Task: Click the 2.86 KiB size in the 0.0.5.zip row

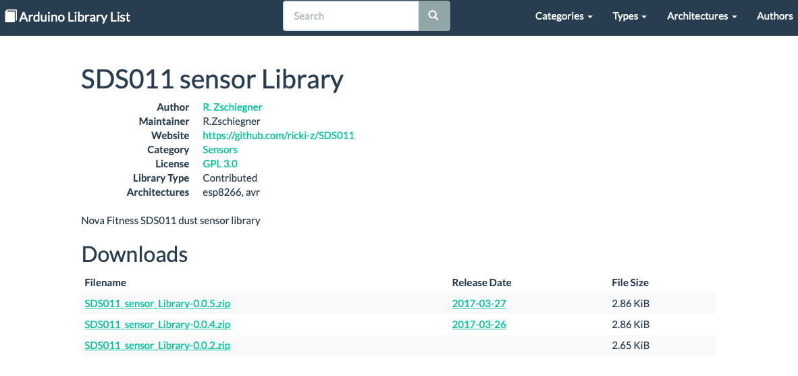Action: [631, 304]
